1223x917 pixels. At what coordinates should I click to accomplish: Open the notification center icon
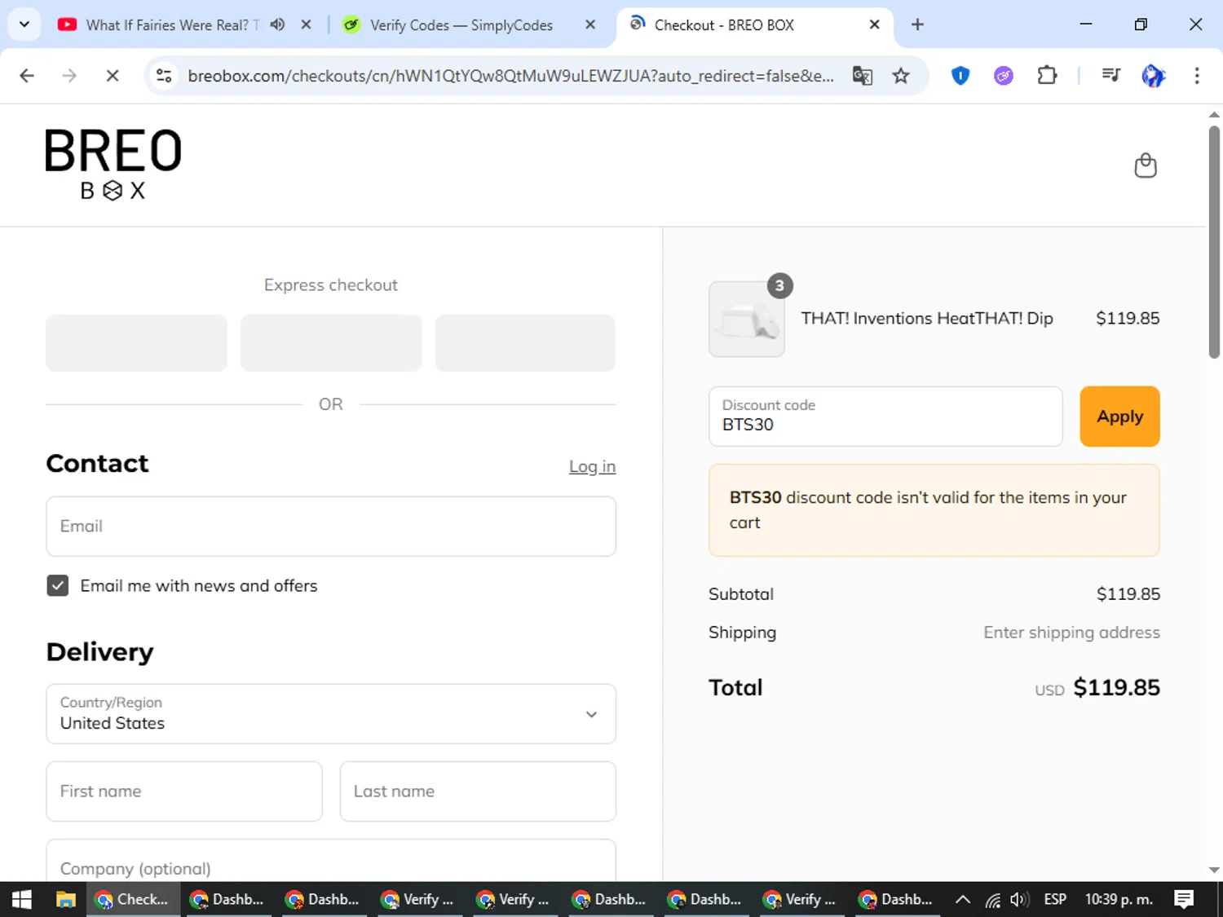click(1184, 899)
